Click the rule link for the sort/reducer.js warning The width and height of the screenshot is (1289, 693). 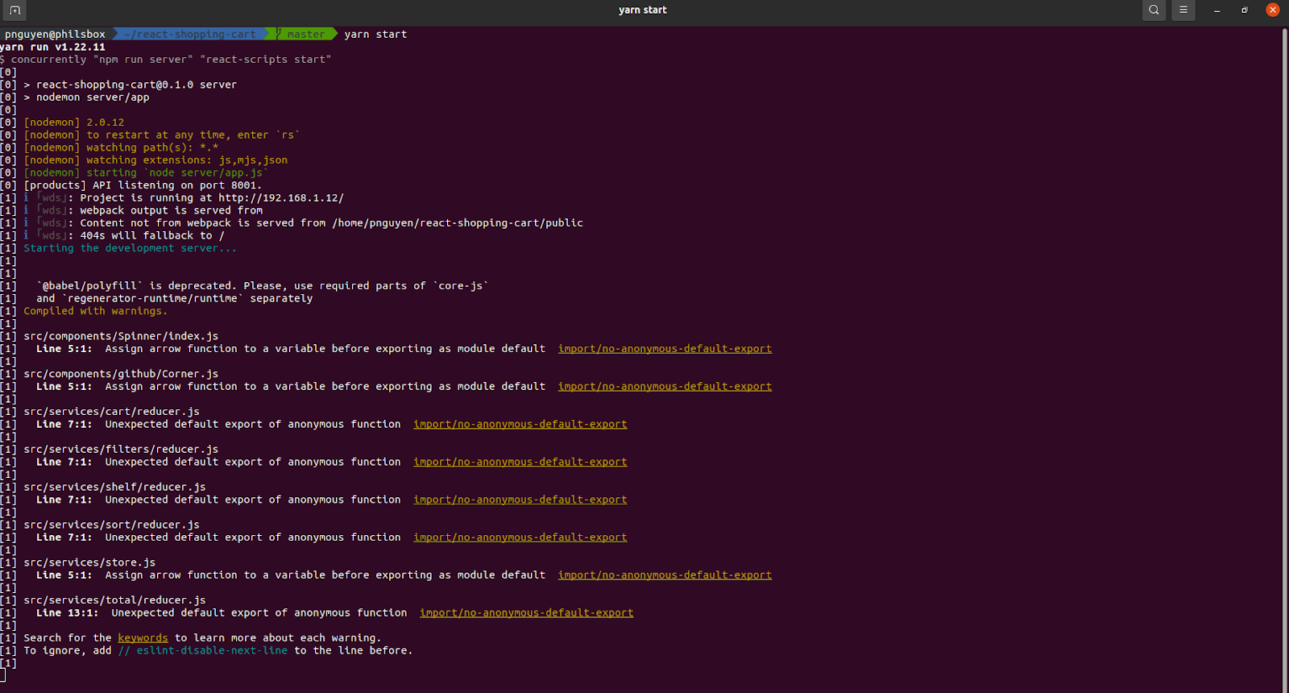520,537
